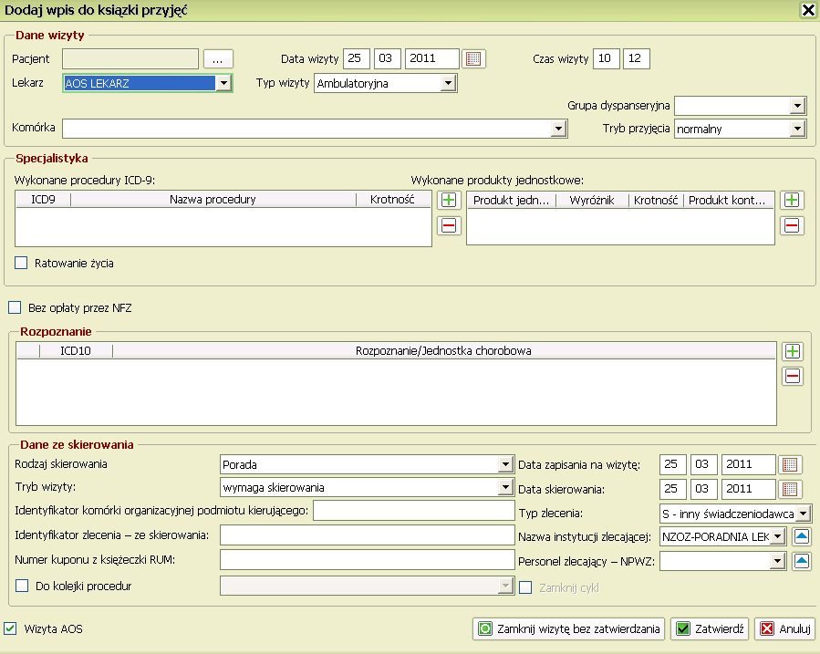Image resolution: width=820 pixels, height=654 pixels.
Task: Open calendar picker for Data wizyty
Action: (x=473, y=58)
